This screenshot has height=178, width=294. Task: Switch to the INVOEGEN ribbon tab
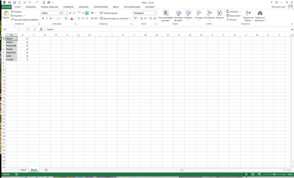tap(31, 7)
